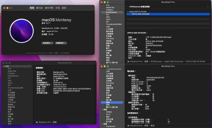Open the 支援 tab in About This Mac
The image size is (212, 128).
pos(57,8)
